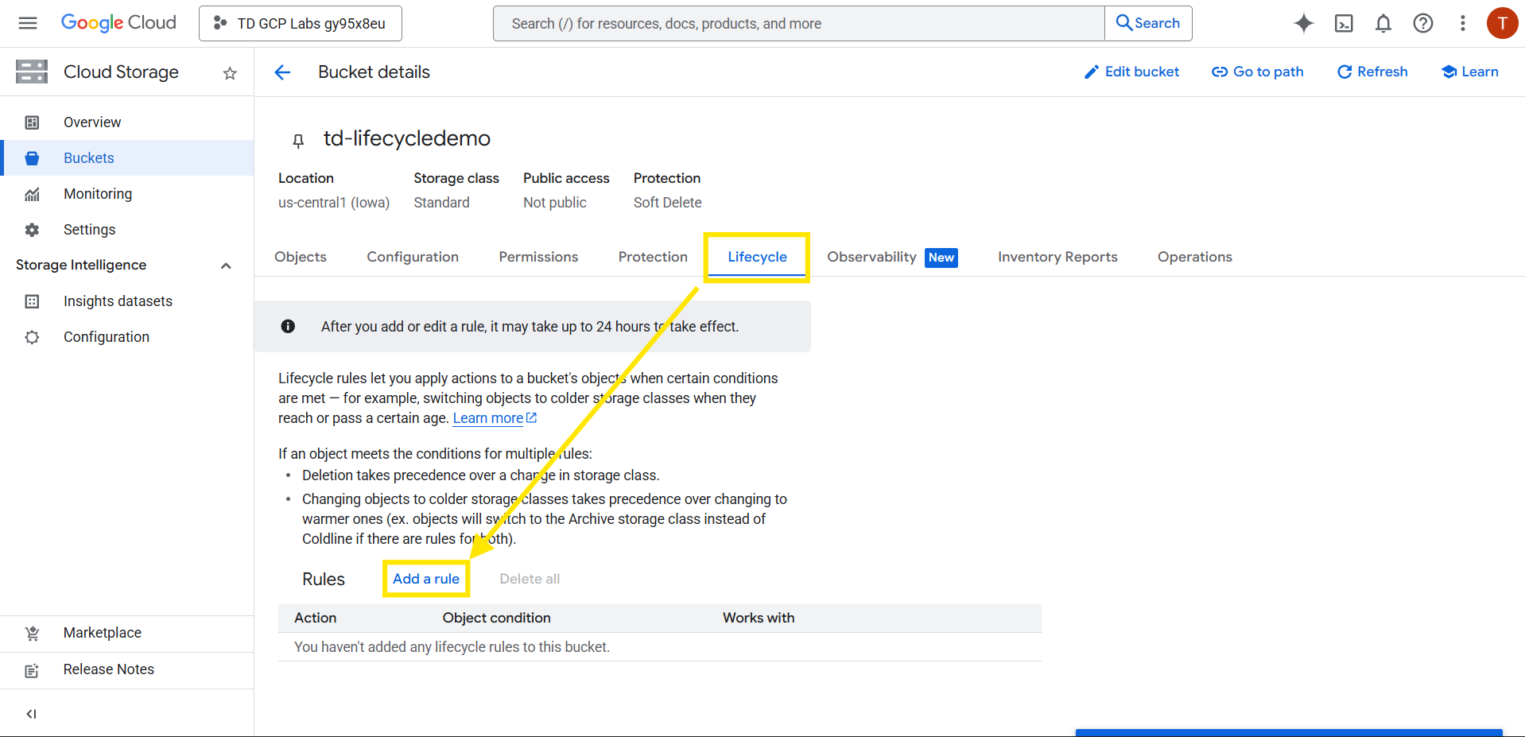Switch to the Permissions tab
Viewport: 1525px width, 737px height.
538,257
